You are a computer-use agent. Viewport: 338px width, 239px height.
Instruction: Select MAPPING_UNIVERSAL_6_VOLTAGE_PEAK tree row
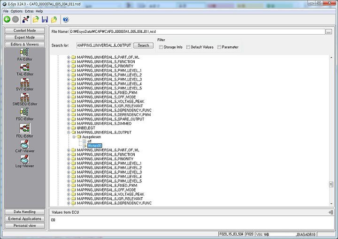pyautogui.click(x=111, y=194)
